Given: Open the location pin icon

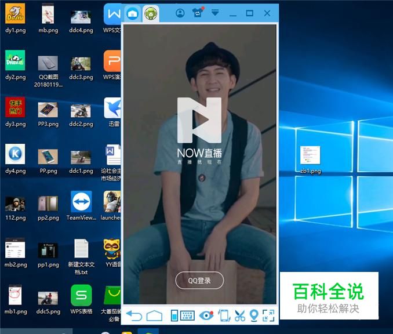Looking at the screenshot, I should point(254,315).
